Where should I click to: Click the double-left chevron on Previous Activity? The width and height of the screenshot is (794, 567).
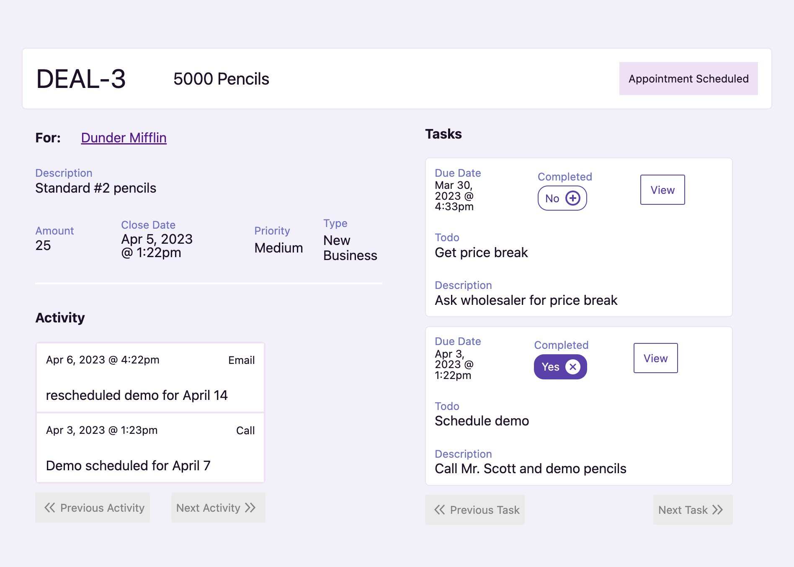(49, 508)
